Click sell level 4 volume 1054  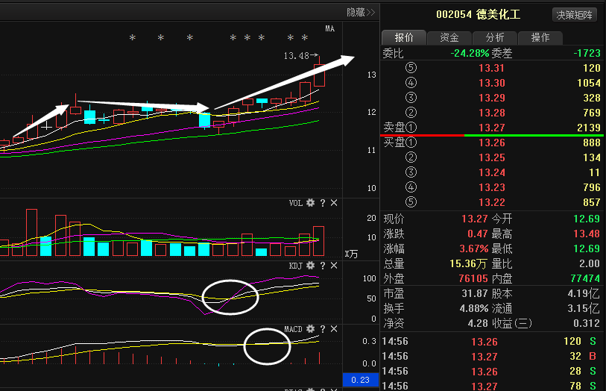(589, 83)
